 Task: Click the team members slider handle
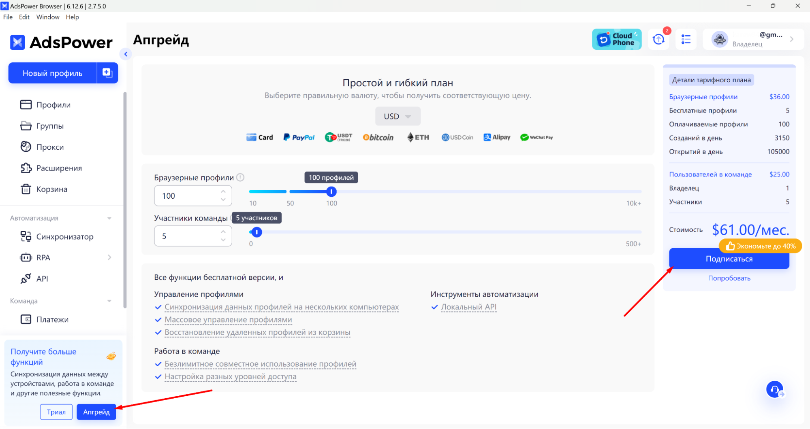(256, 232)
